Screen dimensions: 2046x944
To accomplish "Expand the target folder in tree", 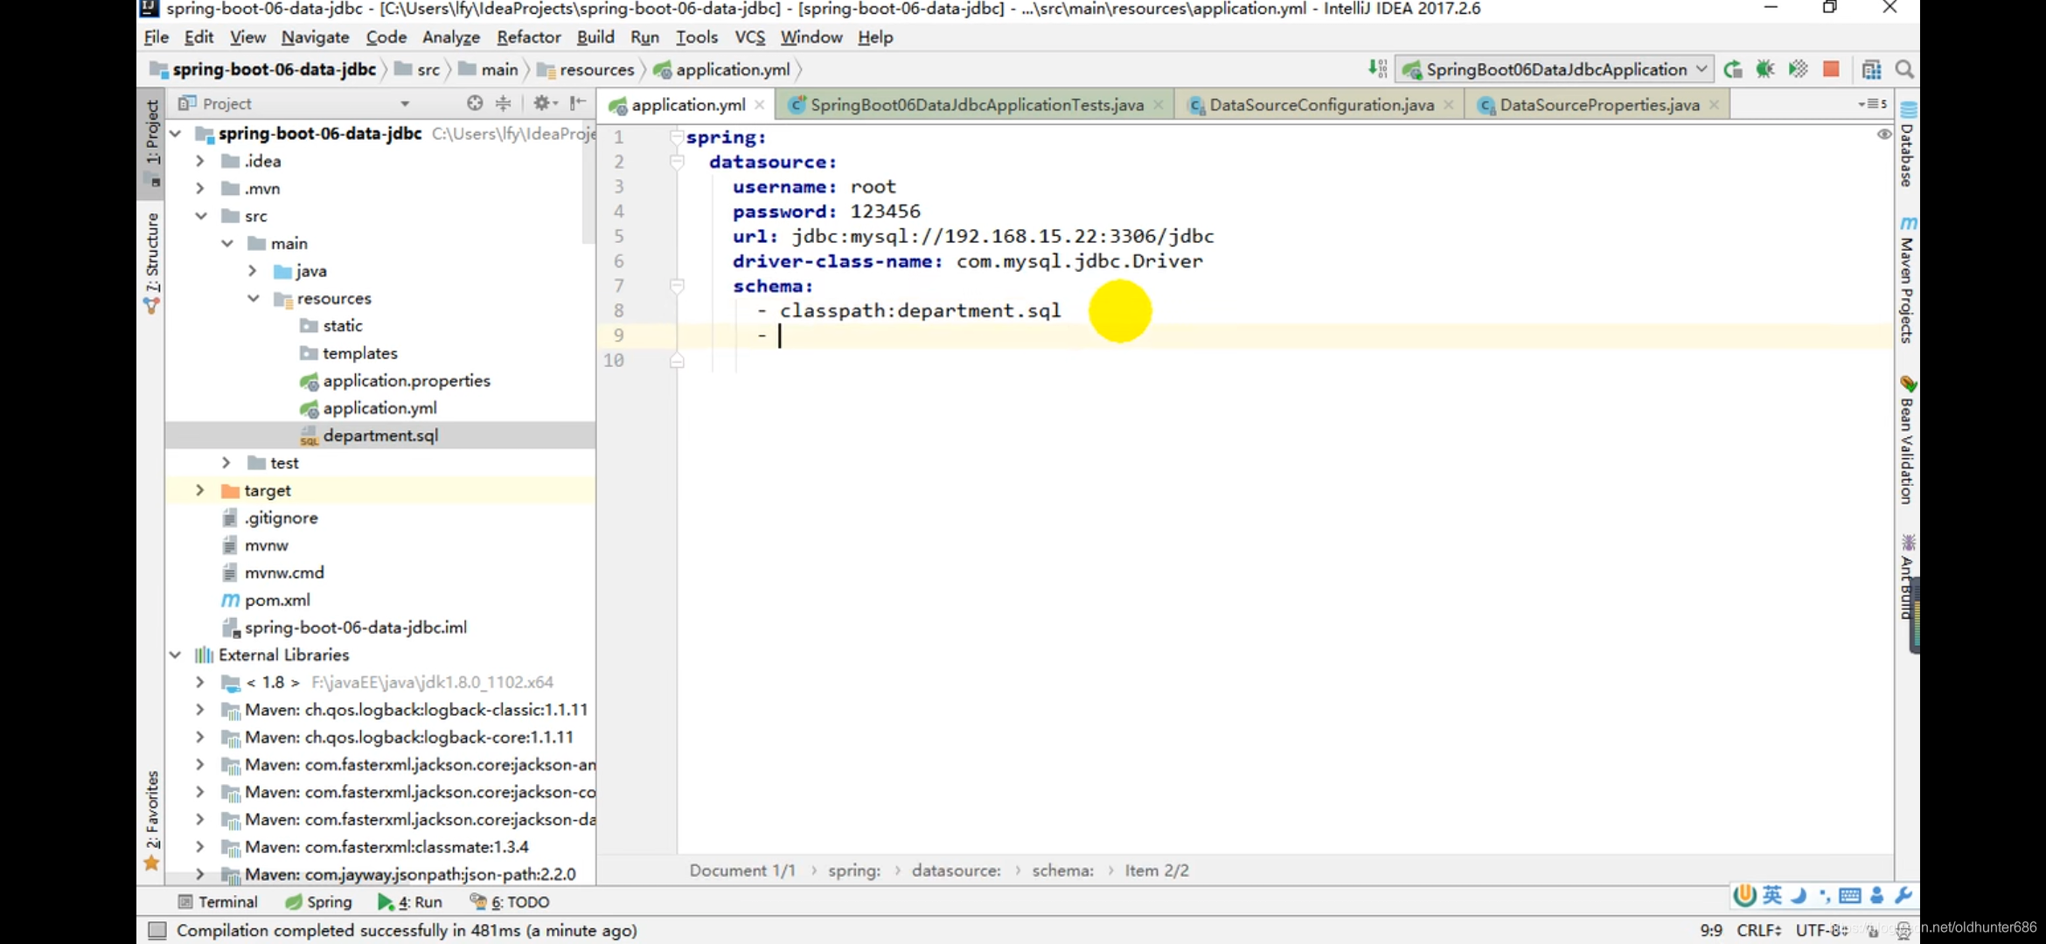I will 200,490.
